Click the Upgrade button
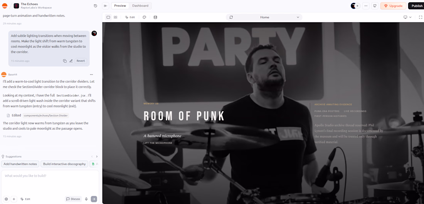Screen dimensions: 424x204 click(x=393, y=6)
